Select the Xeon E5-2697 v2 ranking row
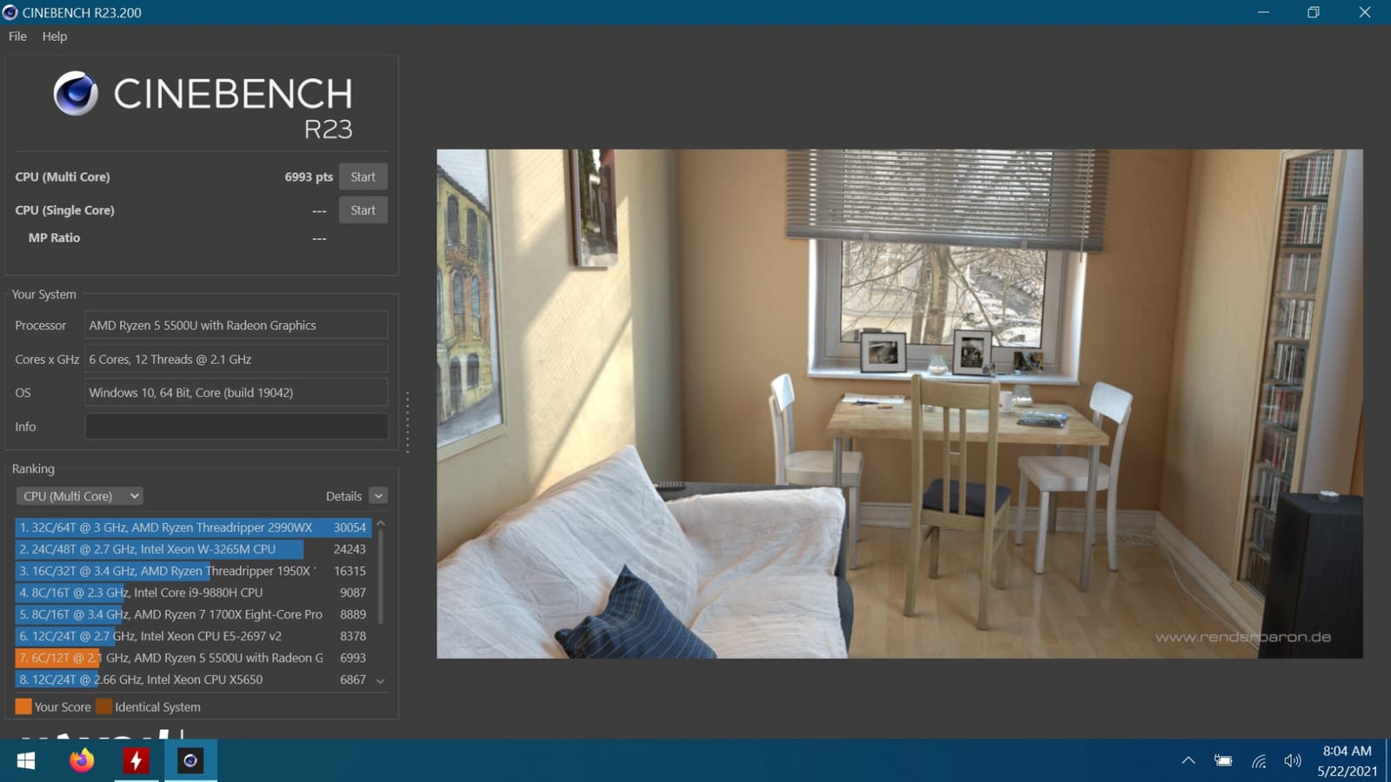The height and width of the screenshot is (782, 1391). (193, 636)
